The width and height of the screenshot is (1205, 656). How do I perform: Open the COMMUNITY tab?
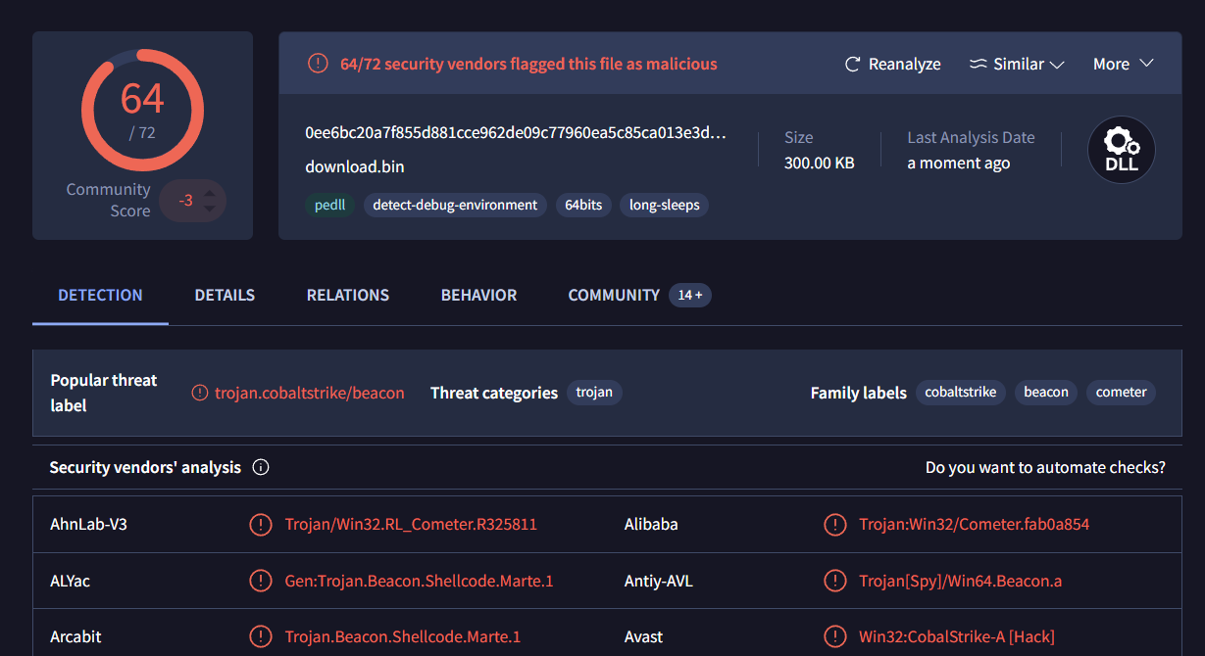(614, 295)
